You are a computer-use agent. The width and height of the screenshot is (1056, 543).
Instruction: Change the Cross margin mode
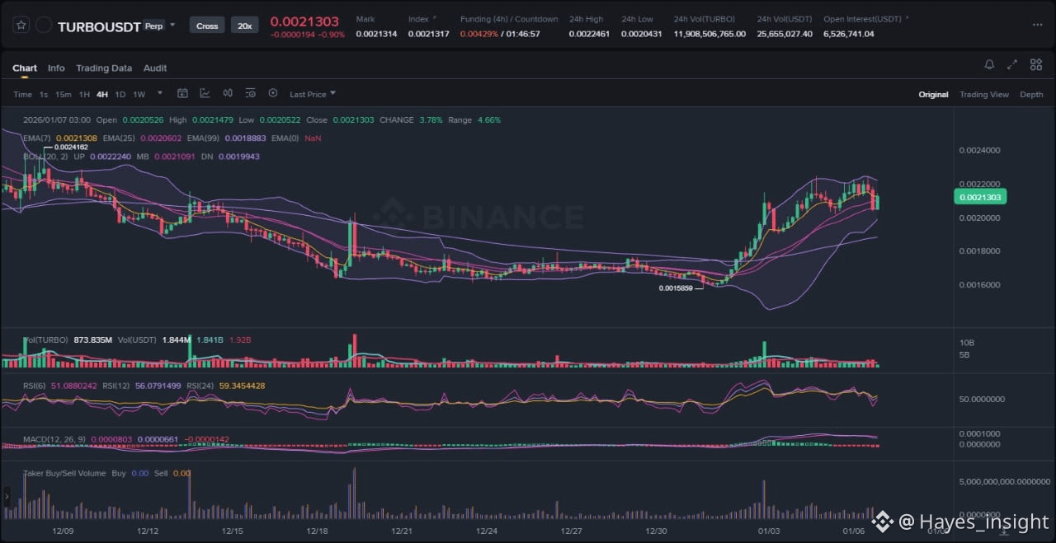point(207,26)
